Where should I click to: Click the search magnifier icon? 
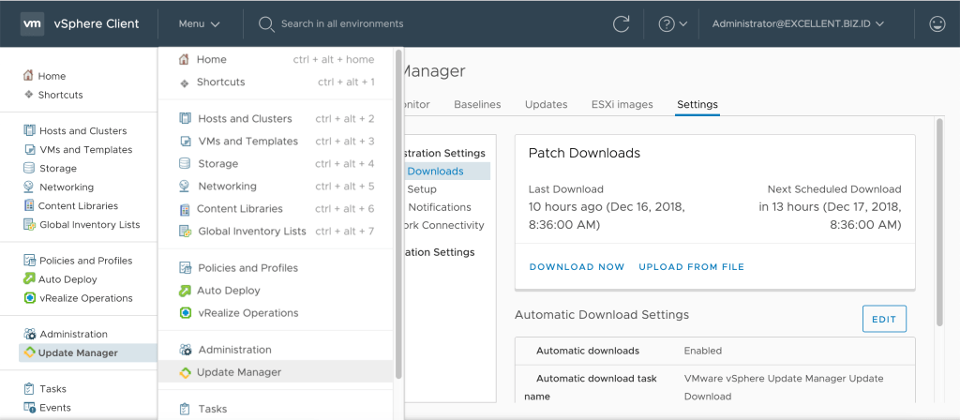(x=265, y=23)
